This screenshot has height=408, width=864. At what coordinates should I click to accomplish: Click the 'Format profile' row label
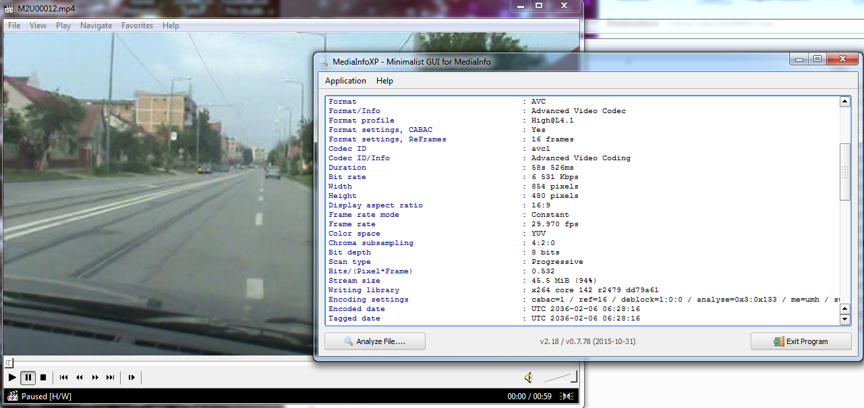tap(361, 121)
